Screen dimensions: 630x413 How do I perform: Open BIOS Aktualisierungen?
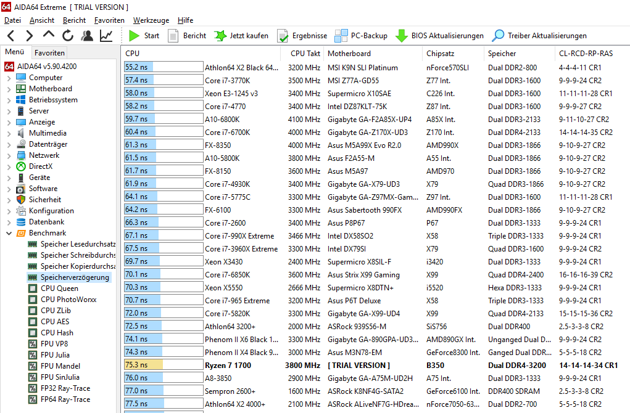coord(439,36)
